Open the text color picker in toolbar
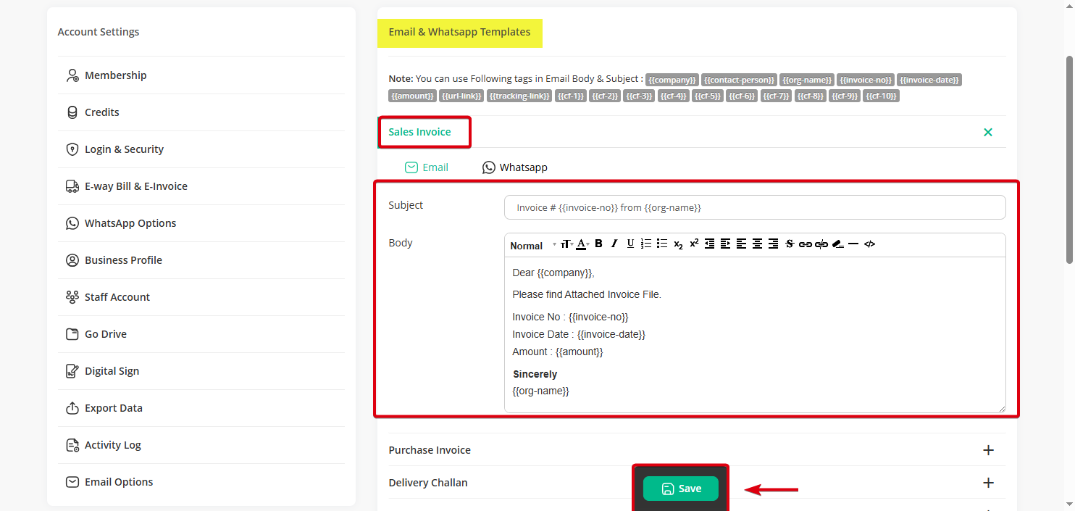Image resolution: width=1075 pixels, height=511 pixels. coord(582,244)
